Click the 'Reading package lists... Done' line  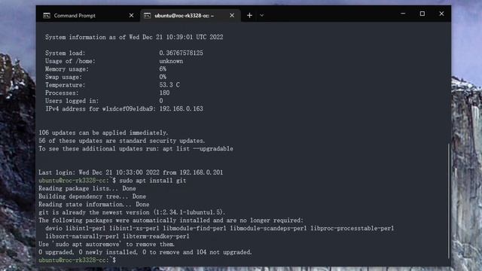(87, 188)
